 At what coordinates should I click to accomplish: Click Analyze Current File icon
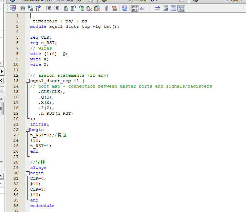(x=124, y=8)
